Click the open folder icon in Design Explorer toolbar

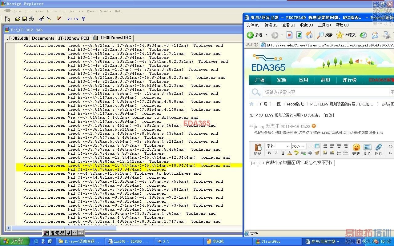coord(18,19)
